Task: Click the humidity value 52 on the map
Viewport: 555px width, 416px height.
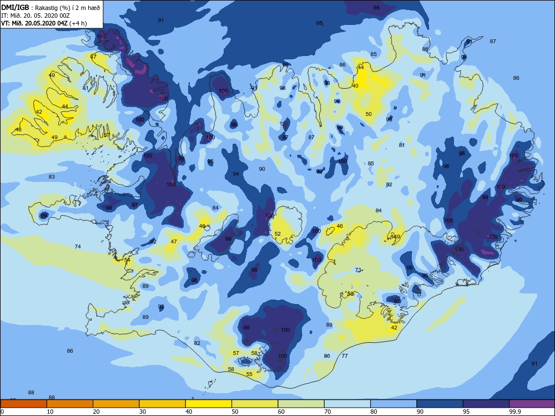Action: 277,234
